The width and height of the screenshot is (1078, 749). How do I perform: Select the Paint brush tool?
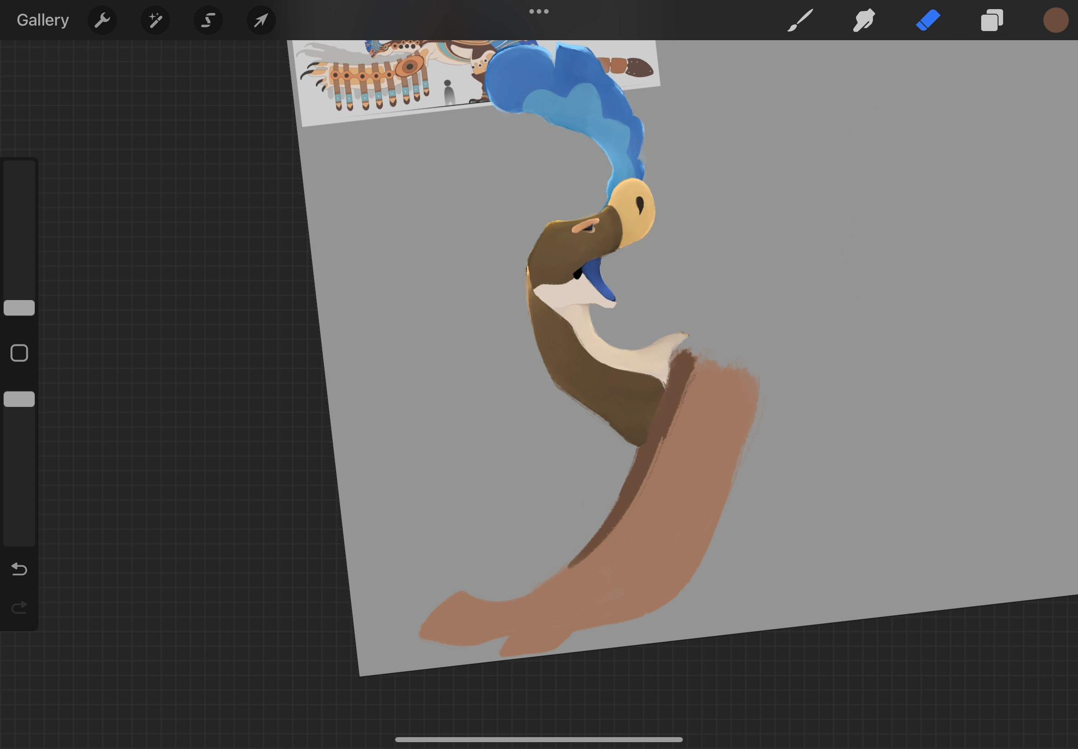[x=800, y=20]
